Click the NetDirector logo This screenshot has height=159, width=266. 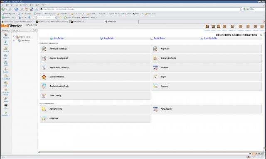(11, 26)
